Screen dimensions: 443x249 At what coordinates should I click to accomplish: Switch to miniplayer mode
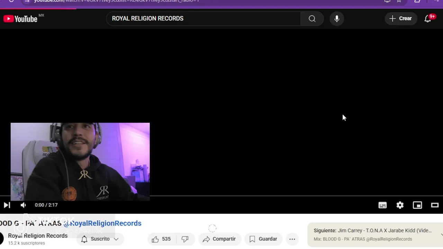[417, 205]
